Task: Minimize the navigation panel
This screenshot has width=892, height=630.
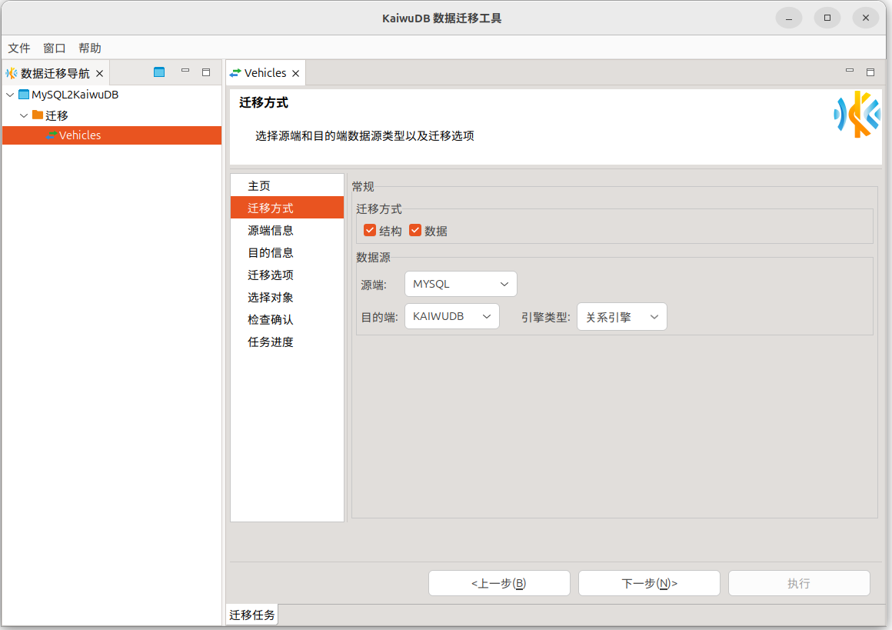Action: pyautogui.click(x=185, y=71)
